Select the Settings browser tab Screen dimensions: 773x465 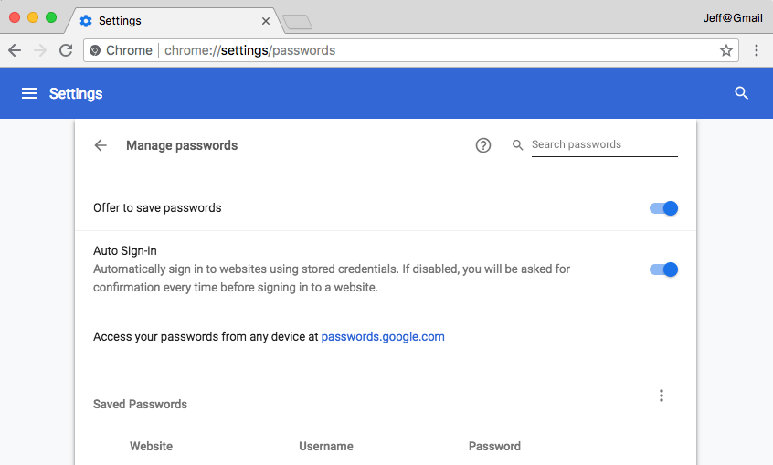(164, 20)
